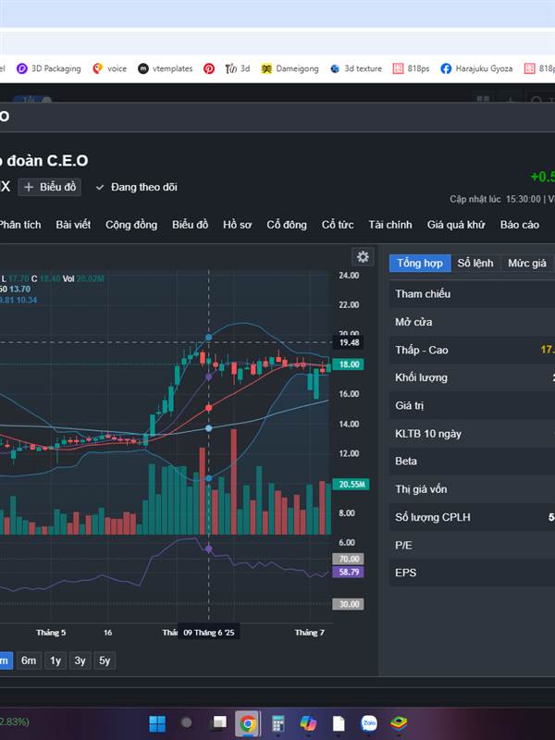
Task: Open 3d bookmark
Action: tap(238, 68)
